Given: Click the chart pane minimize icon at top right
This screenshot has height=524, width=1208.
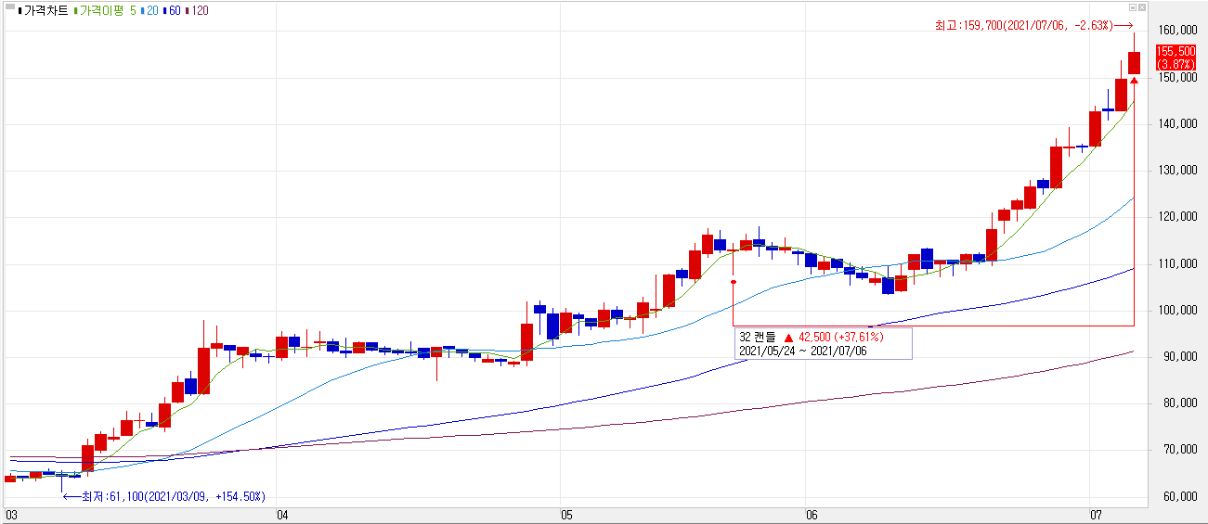Looking at the screenshot, I should 1133,7.
